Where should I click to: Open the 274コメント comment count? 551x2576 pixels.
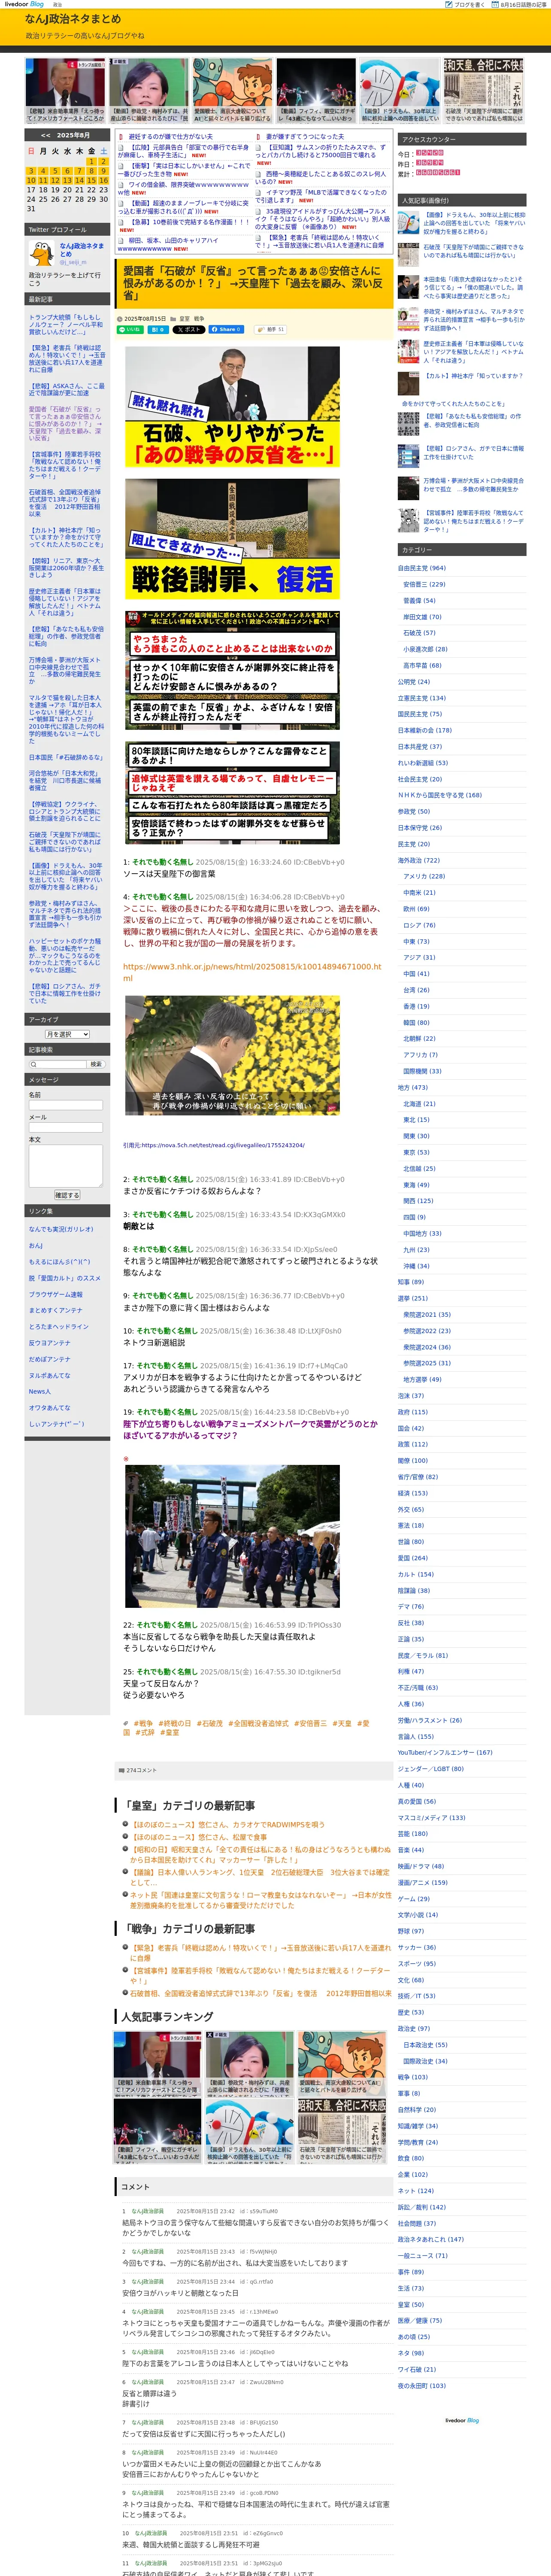pos(141,1770)
